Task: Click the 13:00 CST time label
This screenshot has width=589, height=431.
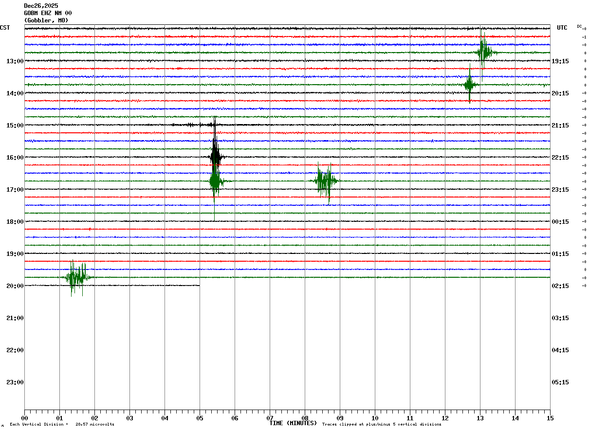Action: (x=15, y=61)
